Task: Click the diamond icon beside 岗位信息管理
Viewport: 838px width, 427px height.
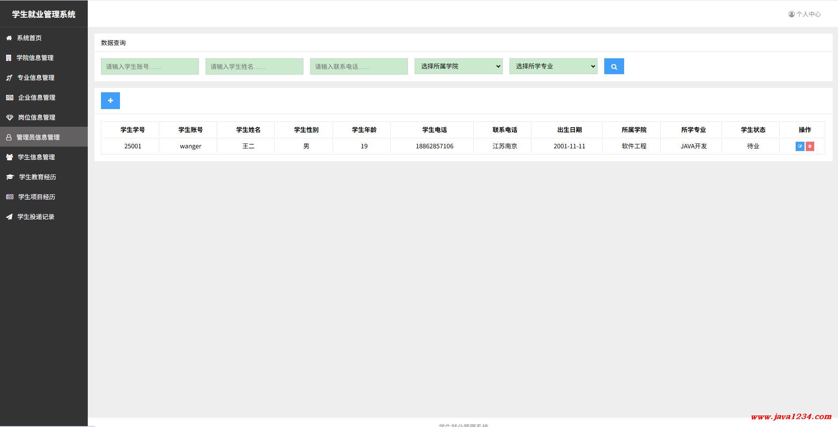Action: tap(10, 117)
